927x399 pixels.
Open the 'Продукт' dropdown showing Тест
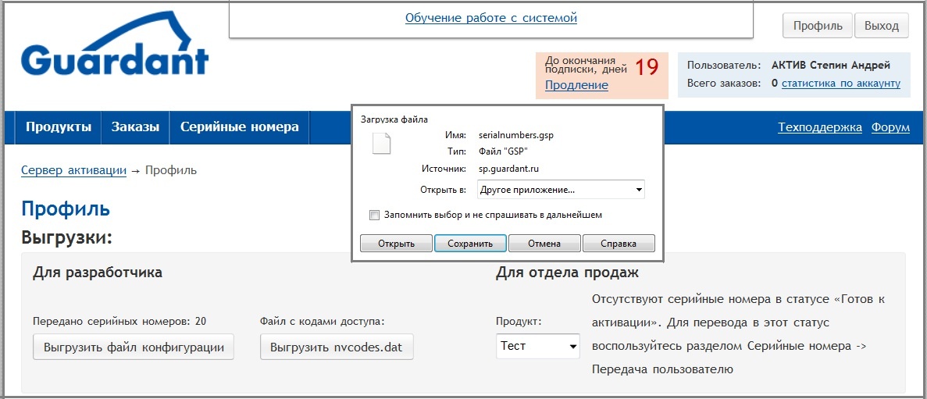point(537,346)
